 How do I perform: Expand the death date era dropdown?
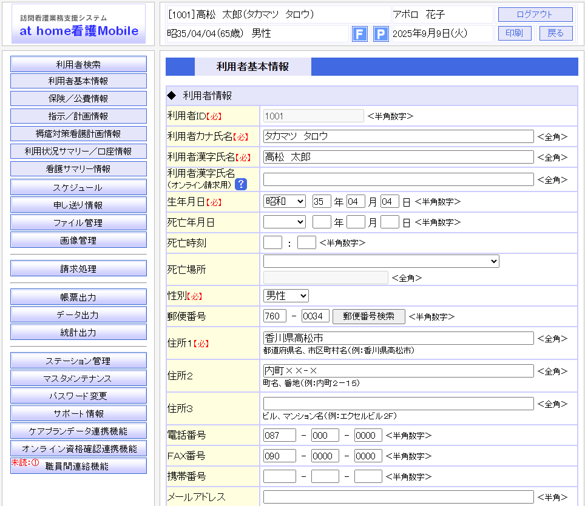285,222
